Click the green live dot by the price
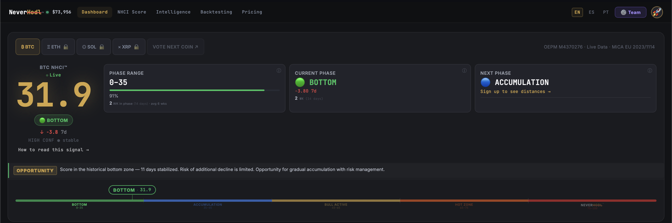The height and width of the screenshot is (223, 672). click(x=47, y=12)
